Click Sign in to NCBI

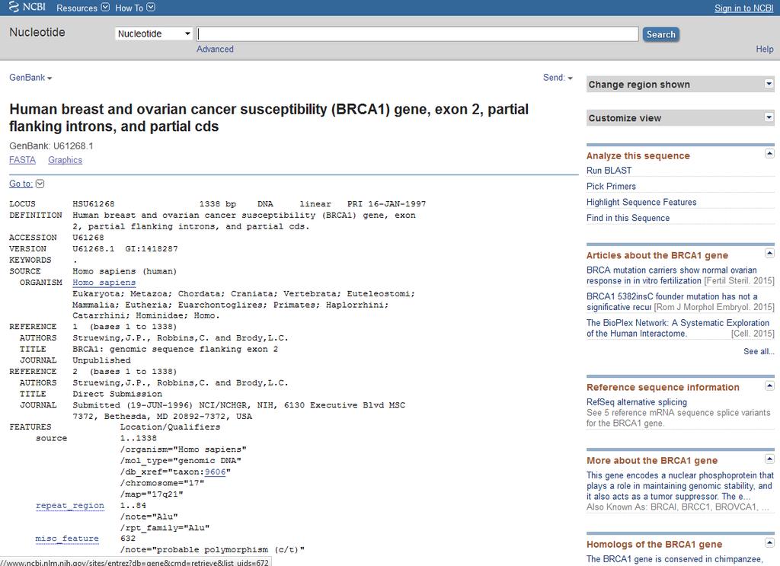click(743, 8)
